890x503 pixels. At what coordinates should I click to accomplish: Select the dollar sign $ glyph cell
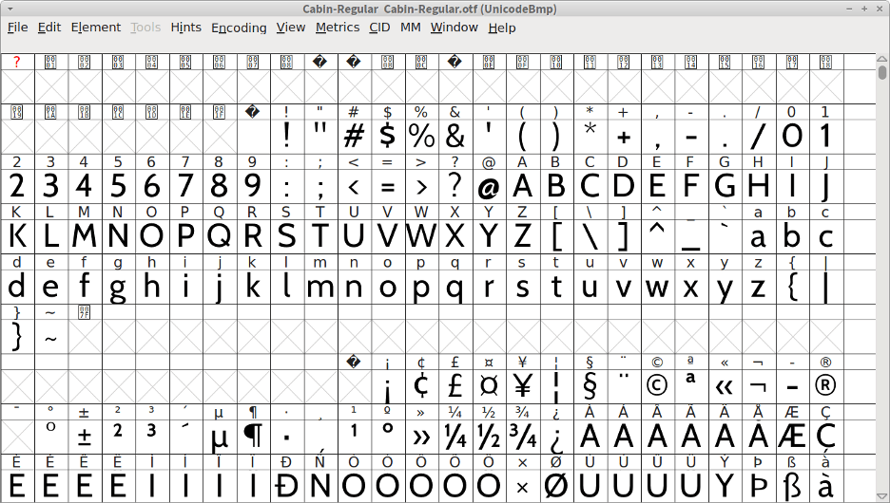pyautogui.click(x=388, y=136)
